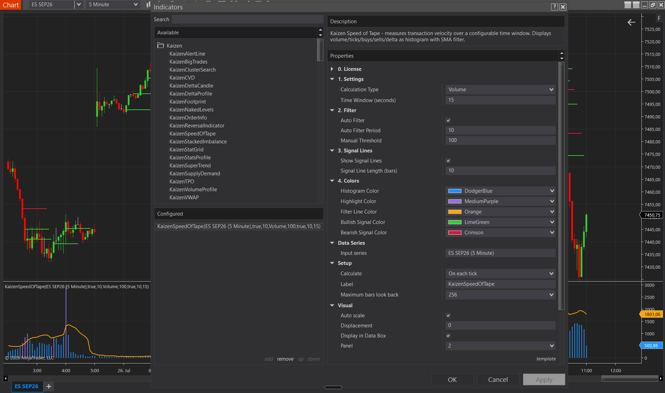665x393 pixels.
Task: Click the Manual Threshold value field
Action: pyautogui.click(x=500, y=140)
